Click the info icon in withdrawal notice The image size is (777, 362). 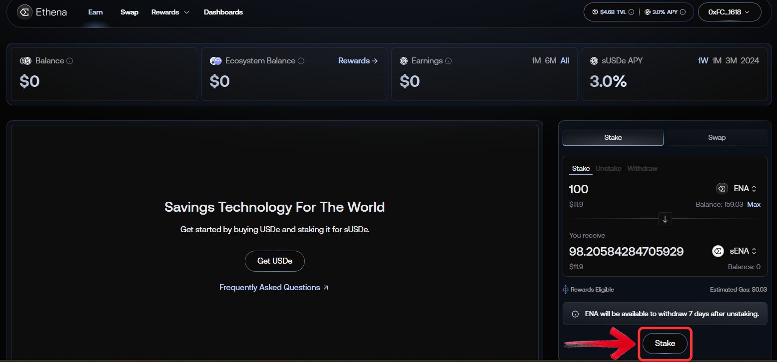tap(575, 314)
